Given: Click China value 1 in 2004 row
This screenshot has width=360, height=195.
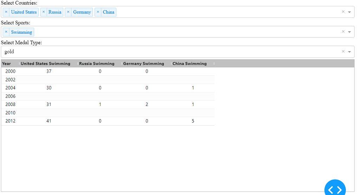Looking at the screenshot, I should [193, 88].
